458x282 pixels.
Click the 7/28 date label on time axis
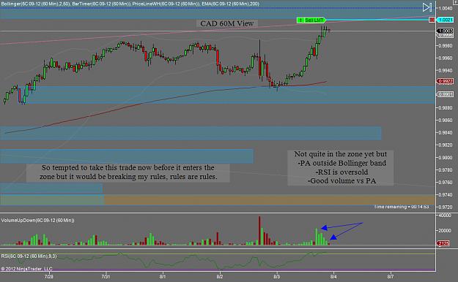49,276
